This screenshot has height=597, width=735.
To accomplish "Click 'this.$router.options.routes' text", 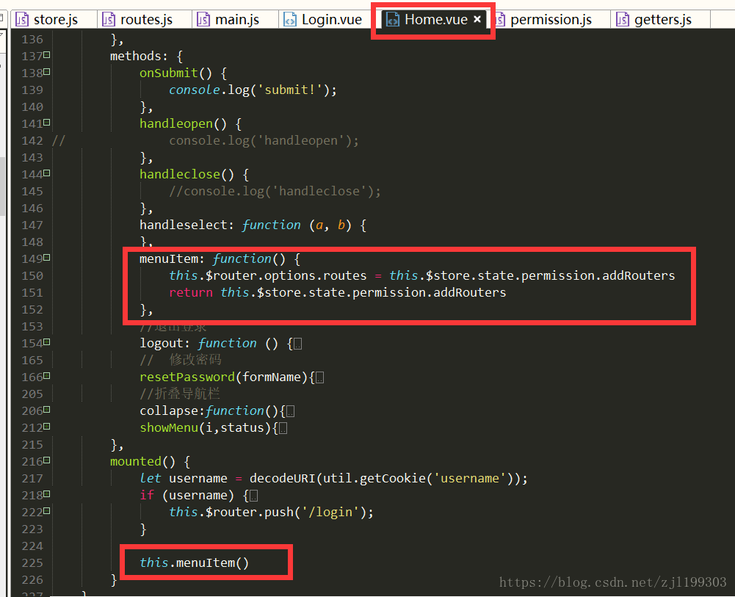I will [x=268, y=276].
